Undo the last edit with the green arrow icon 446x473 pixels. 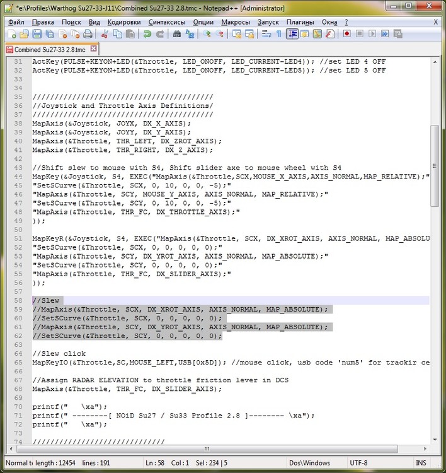point(147,34)
